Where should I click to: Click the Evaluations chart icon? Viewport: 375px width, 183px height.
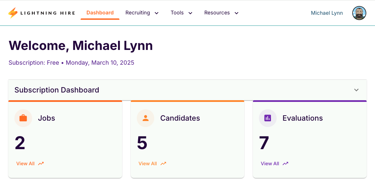[268, 118]
